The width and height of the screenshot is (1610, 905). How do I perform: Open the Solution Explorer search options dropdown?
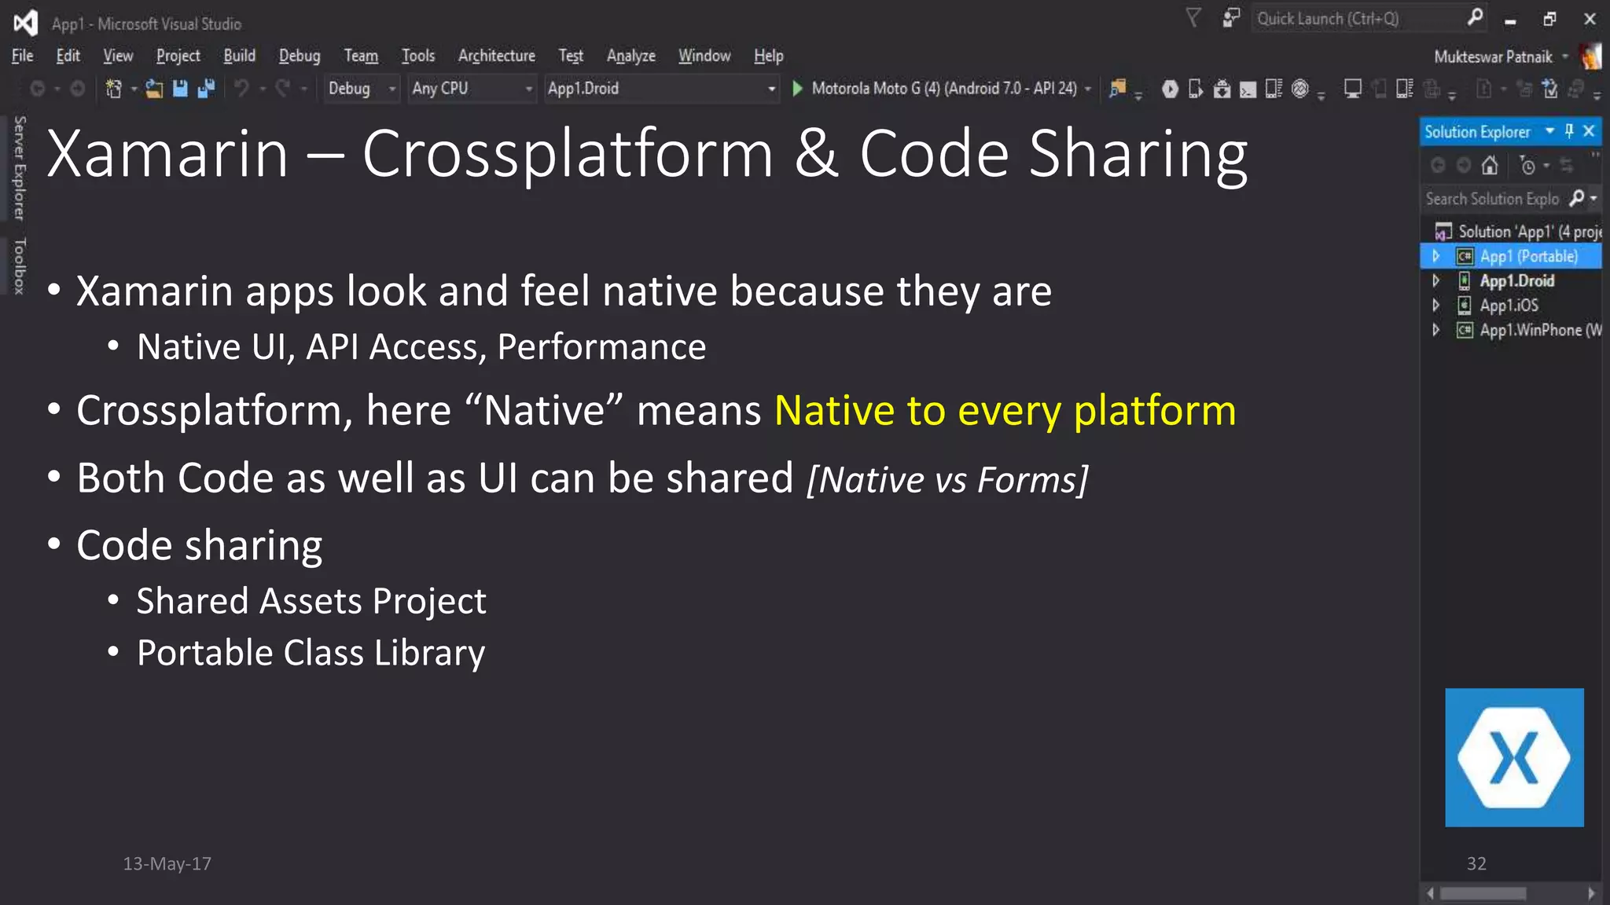[1593, 199]
